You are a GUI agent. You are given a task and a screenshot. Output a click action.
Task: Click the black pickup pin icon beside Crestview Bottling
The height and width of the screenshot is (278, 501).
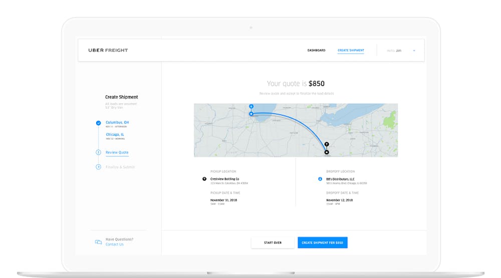click(x=204, y=178)
